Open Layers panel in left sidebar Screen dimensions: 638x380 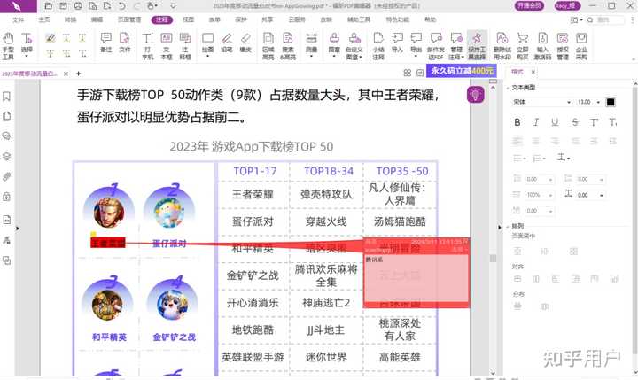(x=6, y=157)
